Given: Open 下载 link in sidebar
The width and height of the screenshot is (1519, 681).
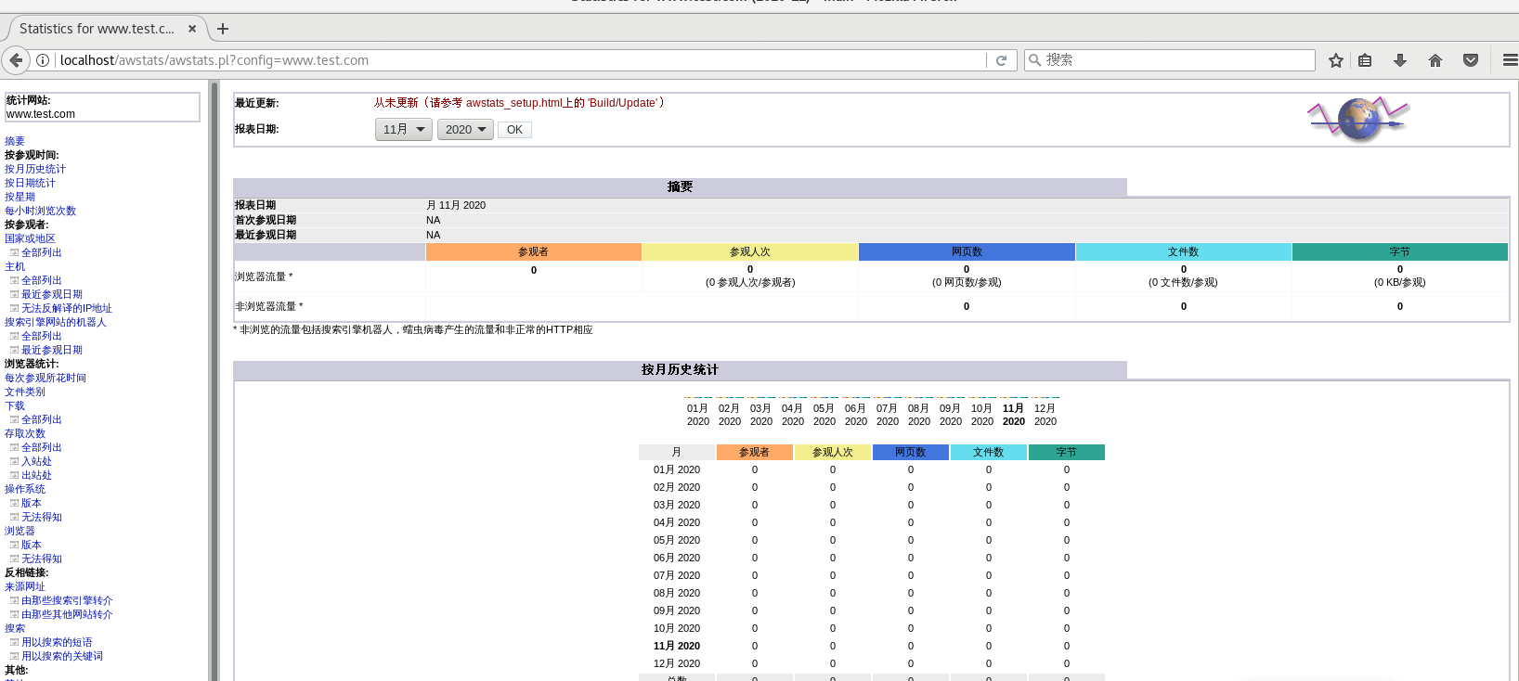Looking at the screenshot, I should click(15, 405).
